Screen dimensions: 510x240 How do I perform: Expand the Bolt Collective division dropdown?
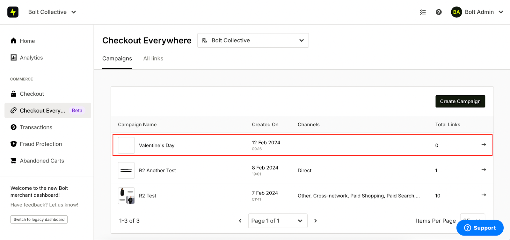253,40
